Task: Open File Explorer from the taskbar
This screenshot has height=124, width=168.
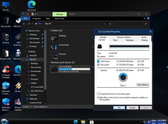Action: pos(83,122)
